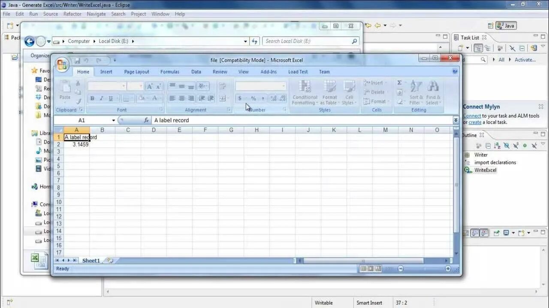The image size is (549, 308).
Task: Open Cell Styles gallery
Action: click(349, 92)
